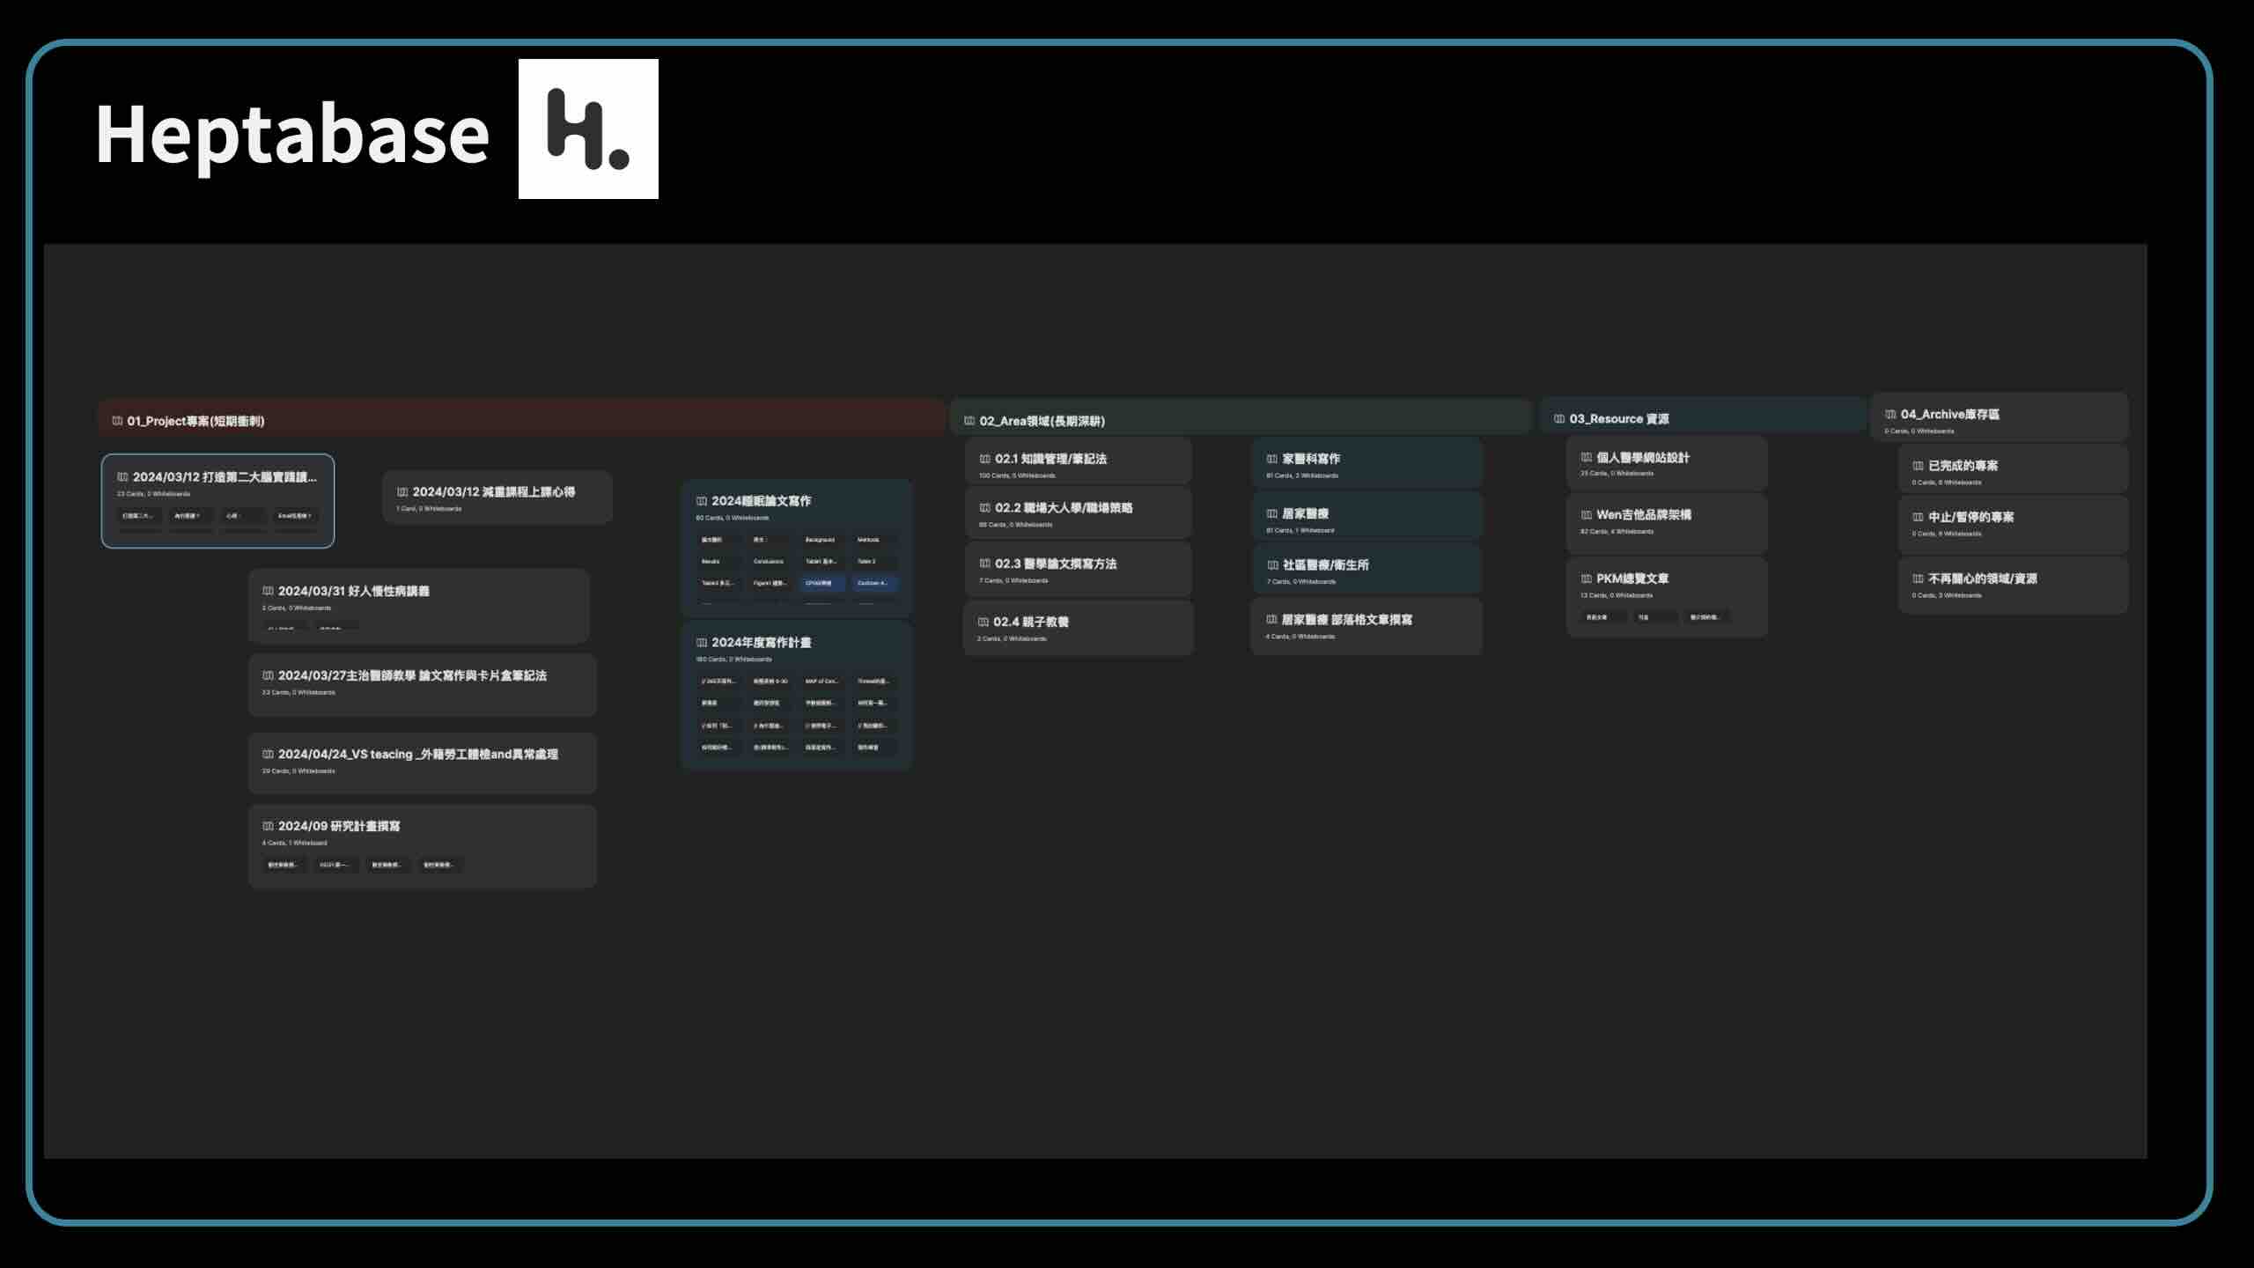Viewport: 2254px width, 1268px height.
Task: Select title 2024/04/24_VS teacing _外籍勞工體檢and異常處理
Action: (418, 754)
